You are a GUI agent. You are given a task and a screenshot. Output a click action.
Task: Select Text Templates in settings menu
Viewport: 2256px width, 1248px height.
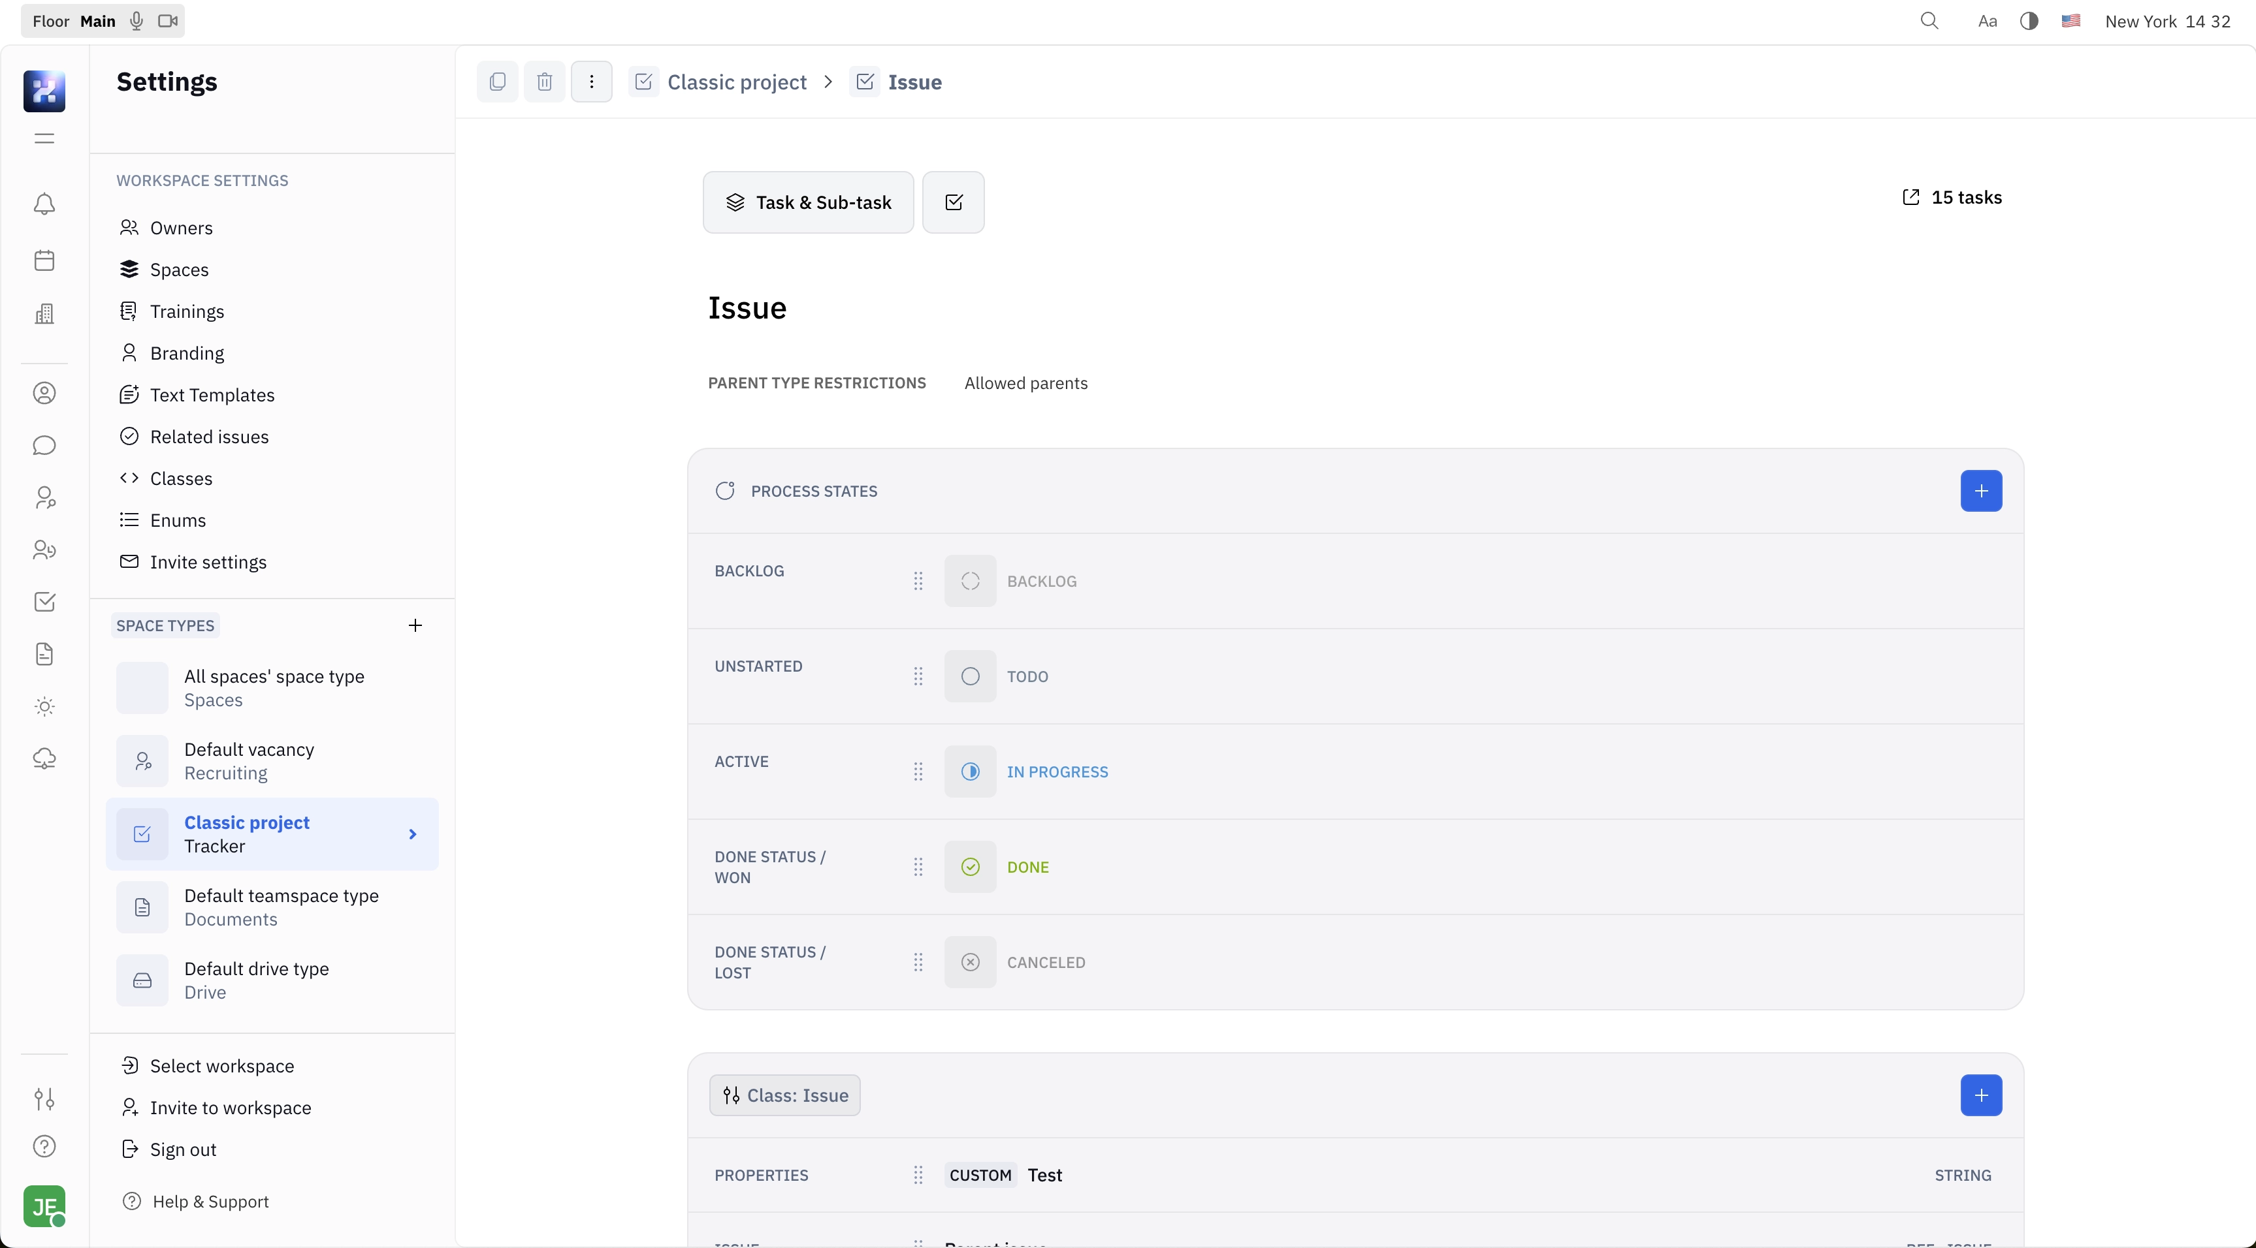212,395
